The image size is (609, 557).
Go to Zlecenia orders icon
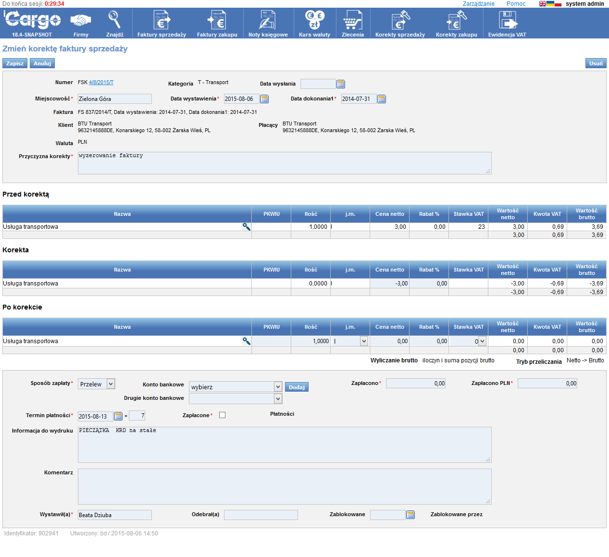coord(352,24)
